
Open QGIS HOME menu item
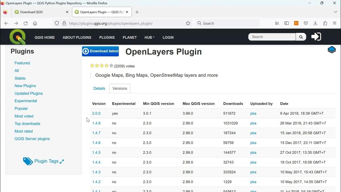click(44, 38)
